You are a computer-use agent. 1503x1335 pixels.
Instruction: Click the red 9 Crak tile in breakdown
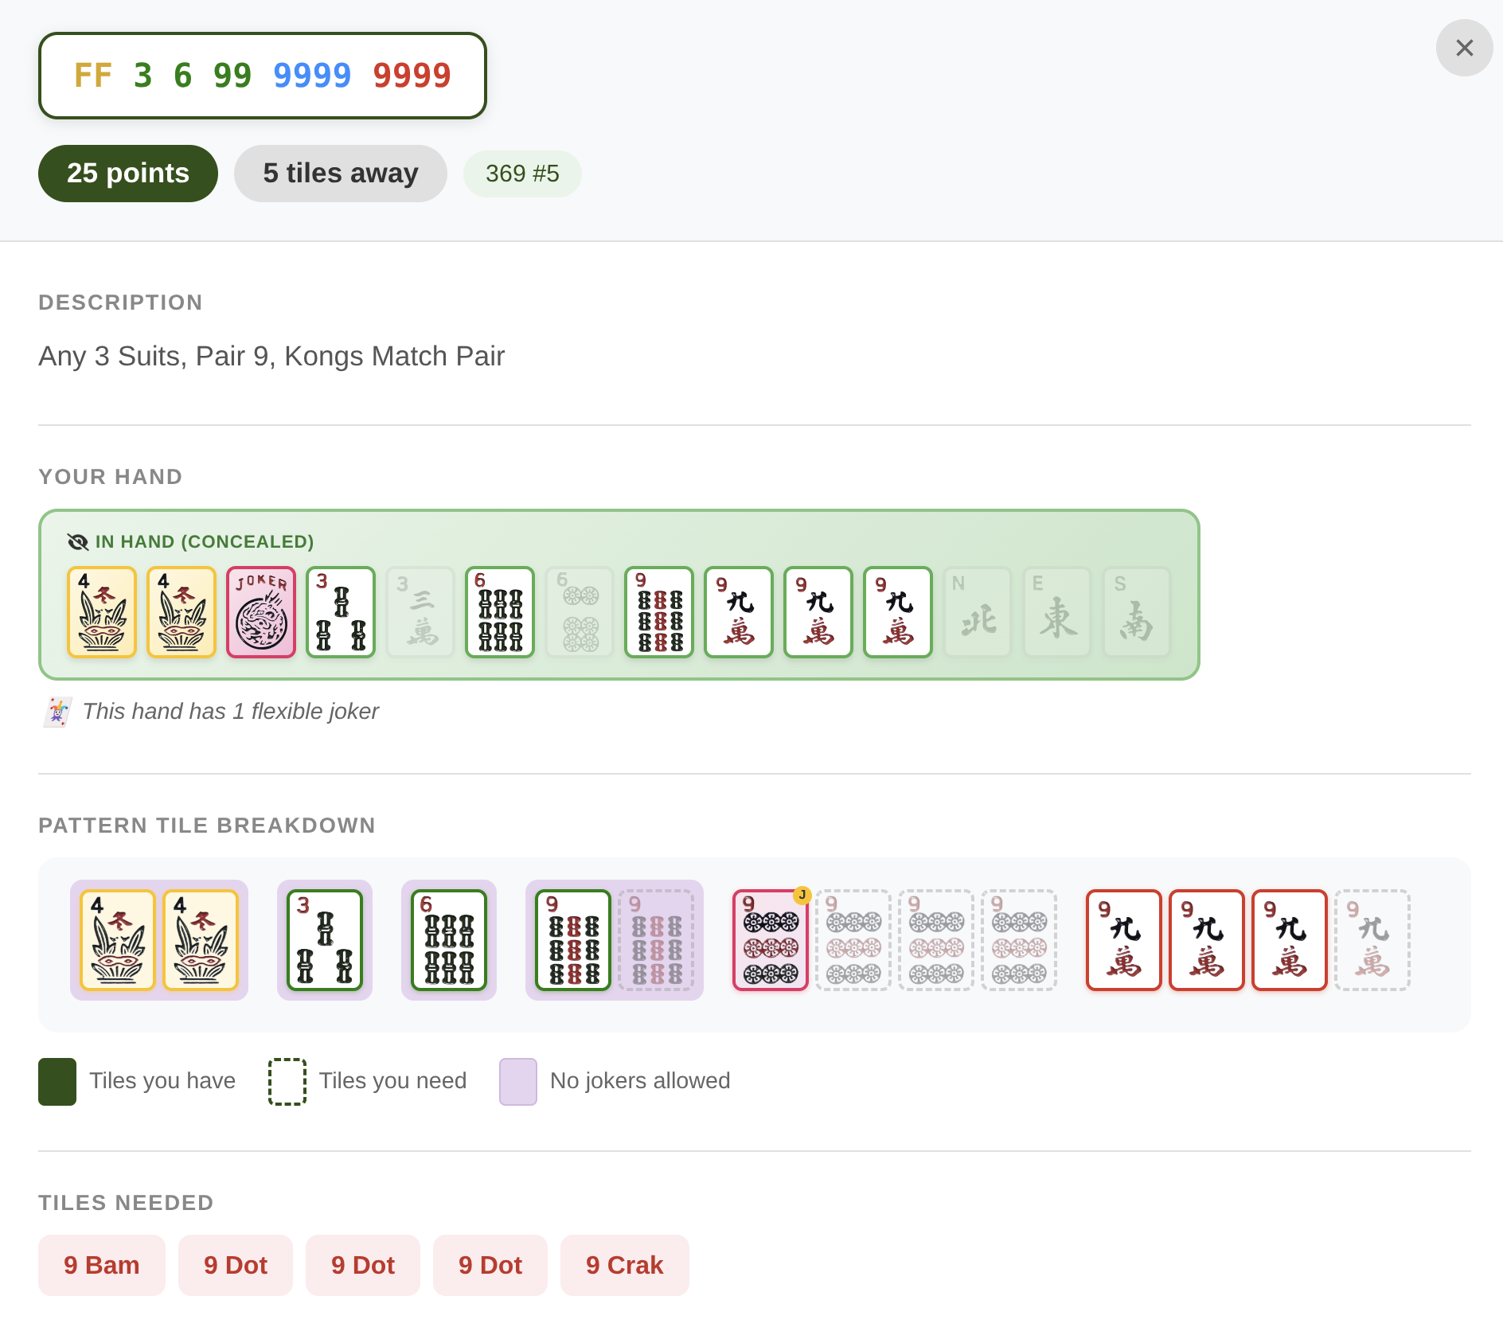(1123, 940)
